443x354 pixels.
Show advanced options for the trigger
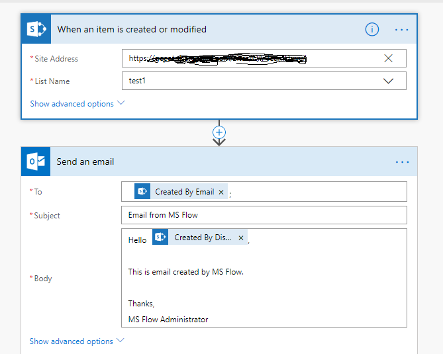coord(77,104)
